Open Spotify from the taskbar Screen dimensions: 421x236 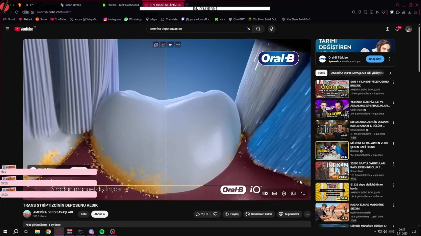pyautogui.click(x=102, y=232)
